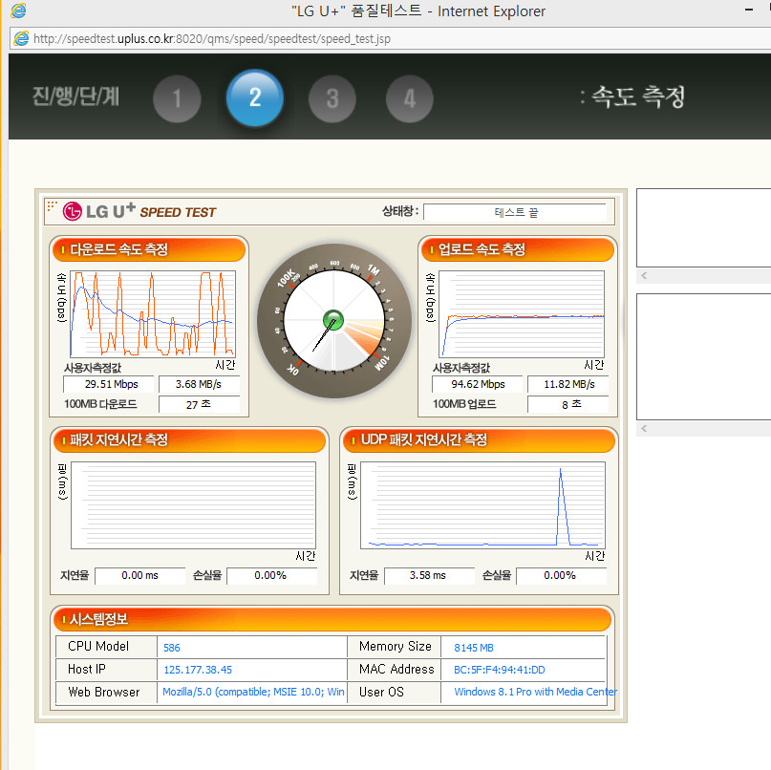
Task: Click the UDP packet delay graph
Action: tap(482, 505)
